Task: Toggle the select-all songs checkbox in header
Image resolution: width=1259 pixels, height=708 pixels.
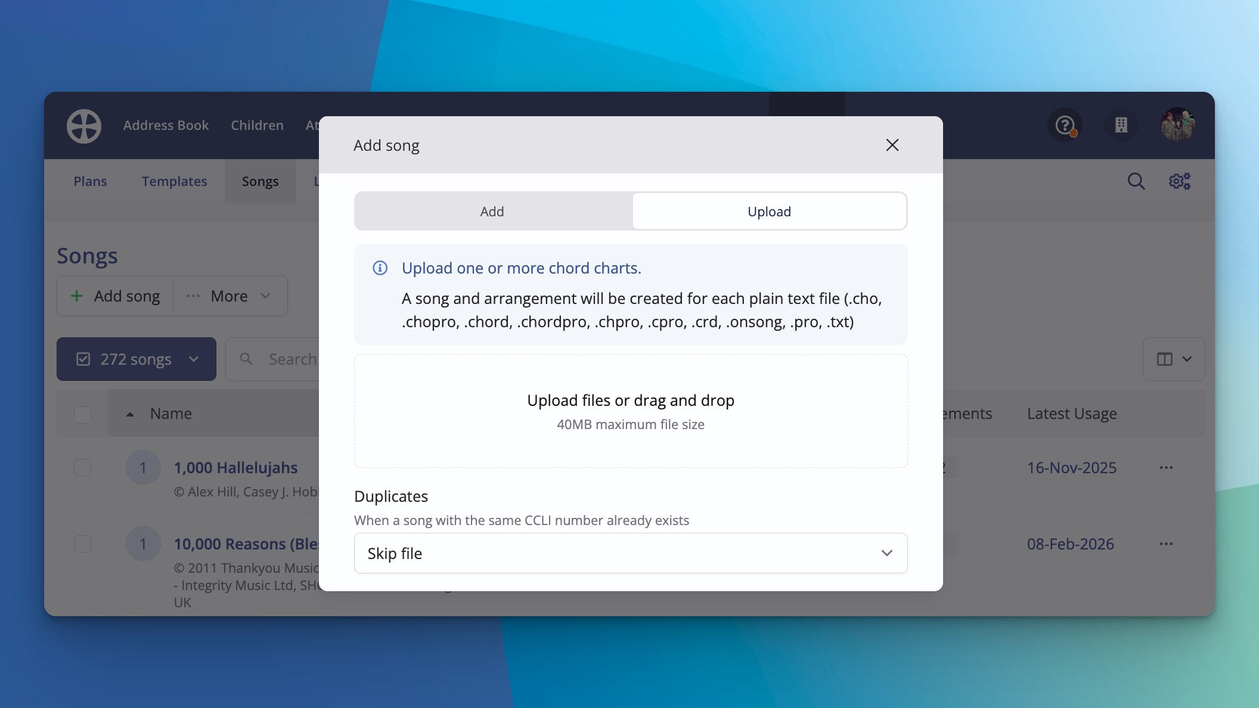Action: point(82,414)
